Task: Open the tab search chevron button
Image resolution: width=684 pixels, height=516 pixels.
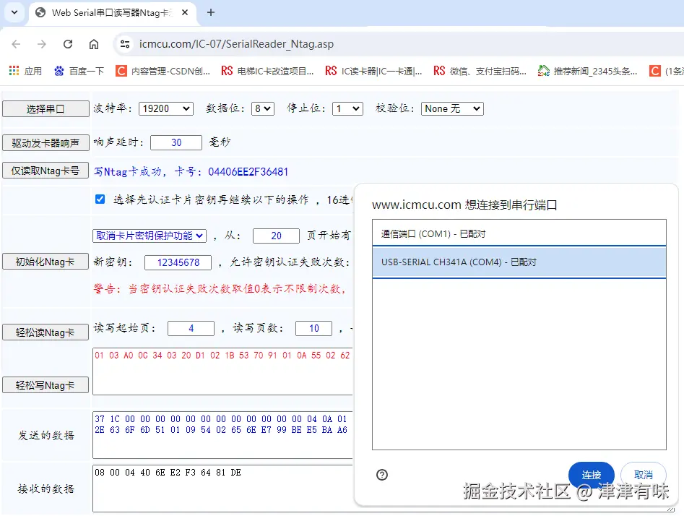Action: pyautogui.click(x=14, y=12)
